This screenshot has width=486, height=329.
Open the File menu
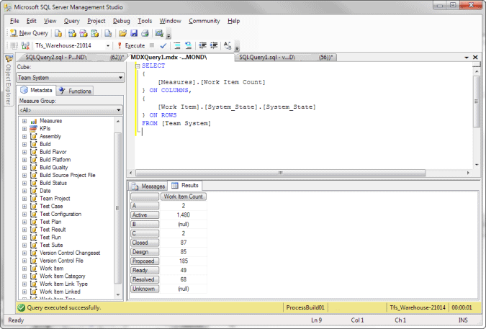click(14, 21)
